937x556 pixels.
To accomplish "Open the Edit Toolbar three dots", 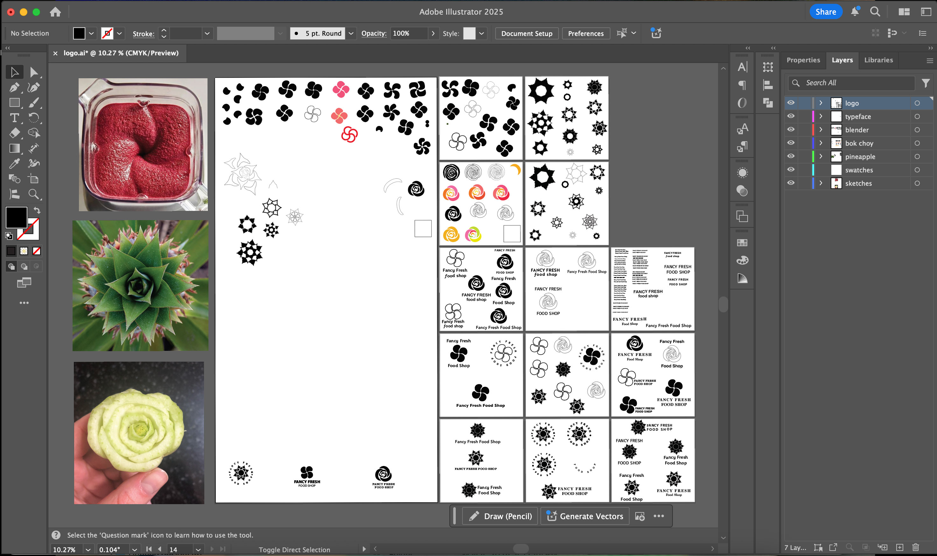I will coord(24,303).
